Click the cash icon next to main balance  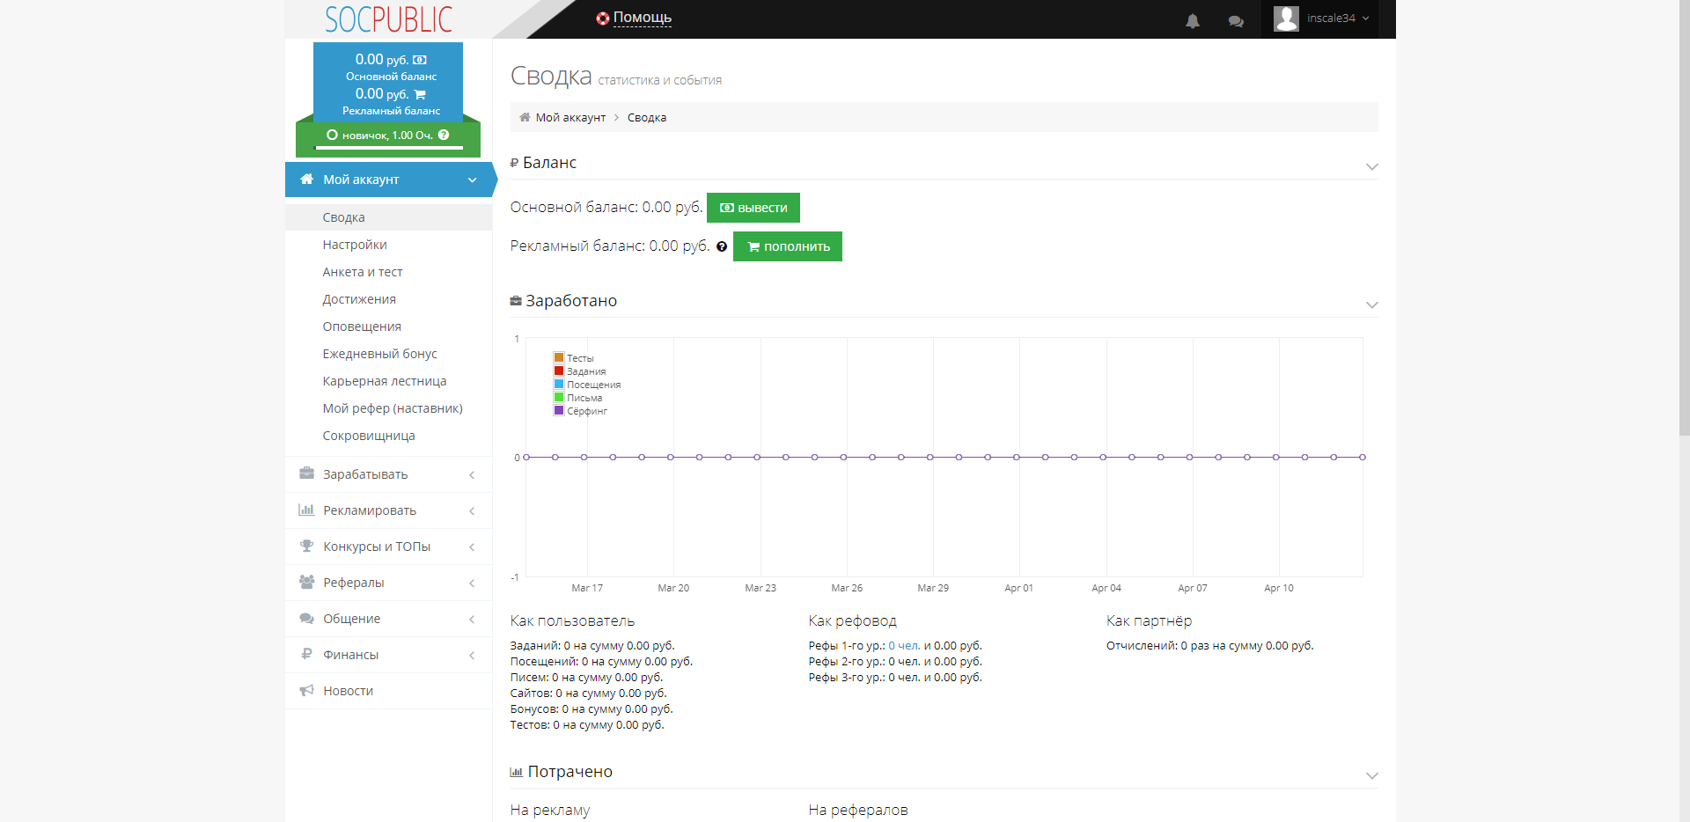pyautogui.click(x=420, y=60)
